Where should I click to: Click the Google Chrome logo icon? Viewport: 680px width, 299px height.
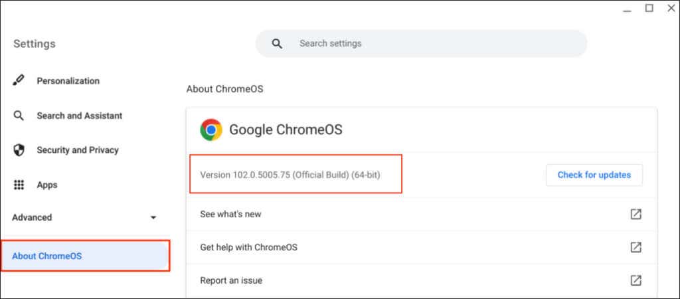click(211, 130)
